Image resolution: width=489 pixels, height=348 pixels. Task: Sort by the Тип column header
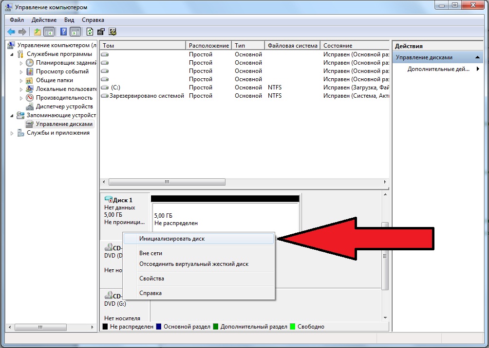coord(248,46)
